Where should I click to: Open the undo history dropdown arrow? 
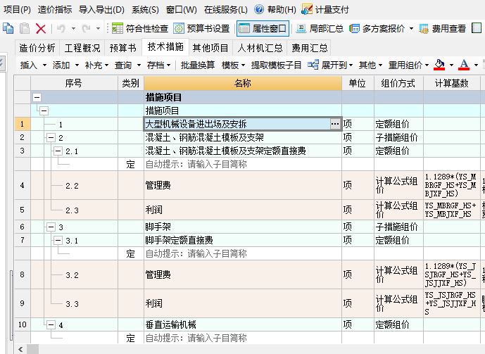(x=74, y=29)
